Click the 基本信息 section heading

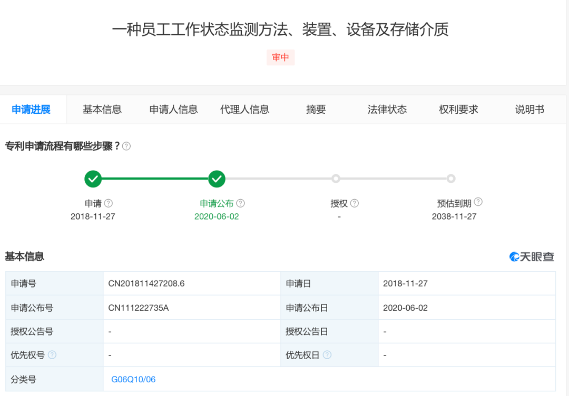[24, 257]
